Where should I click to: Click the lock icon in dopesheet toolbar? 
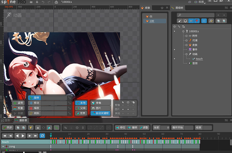(38, 128)
